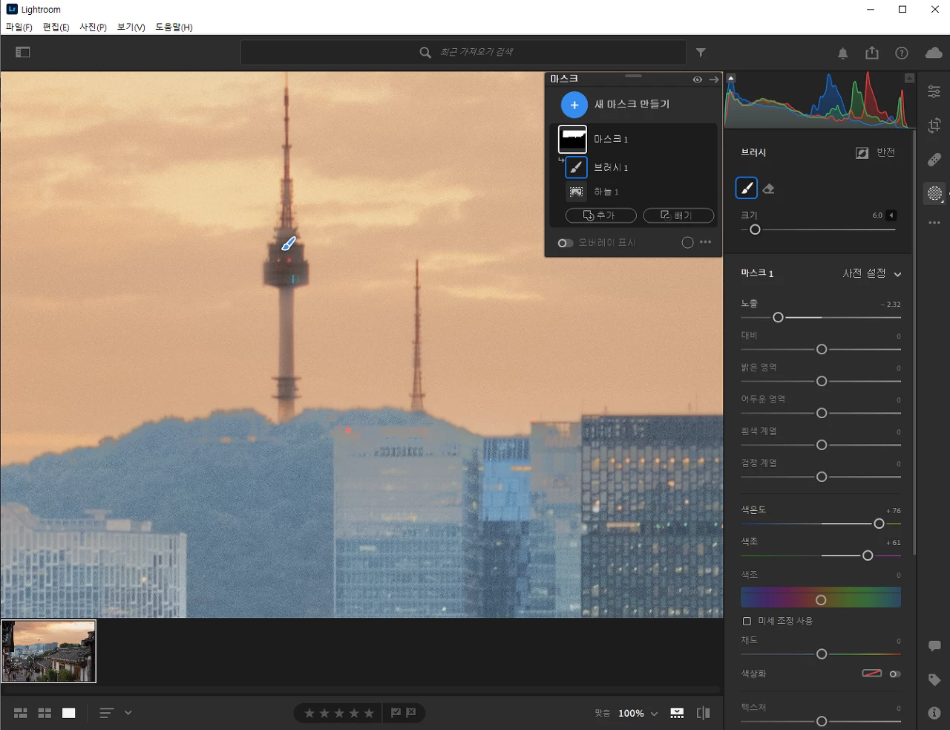Open the Crop and rotate tool
950x730 pixels.
click(934, 126)
